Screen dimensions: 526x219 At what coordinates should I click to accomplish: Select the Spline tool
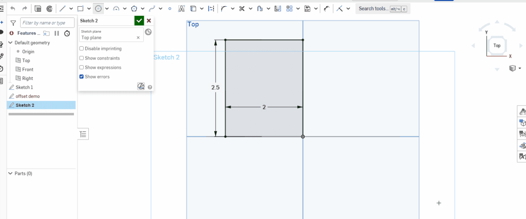[152, 8]
